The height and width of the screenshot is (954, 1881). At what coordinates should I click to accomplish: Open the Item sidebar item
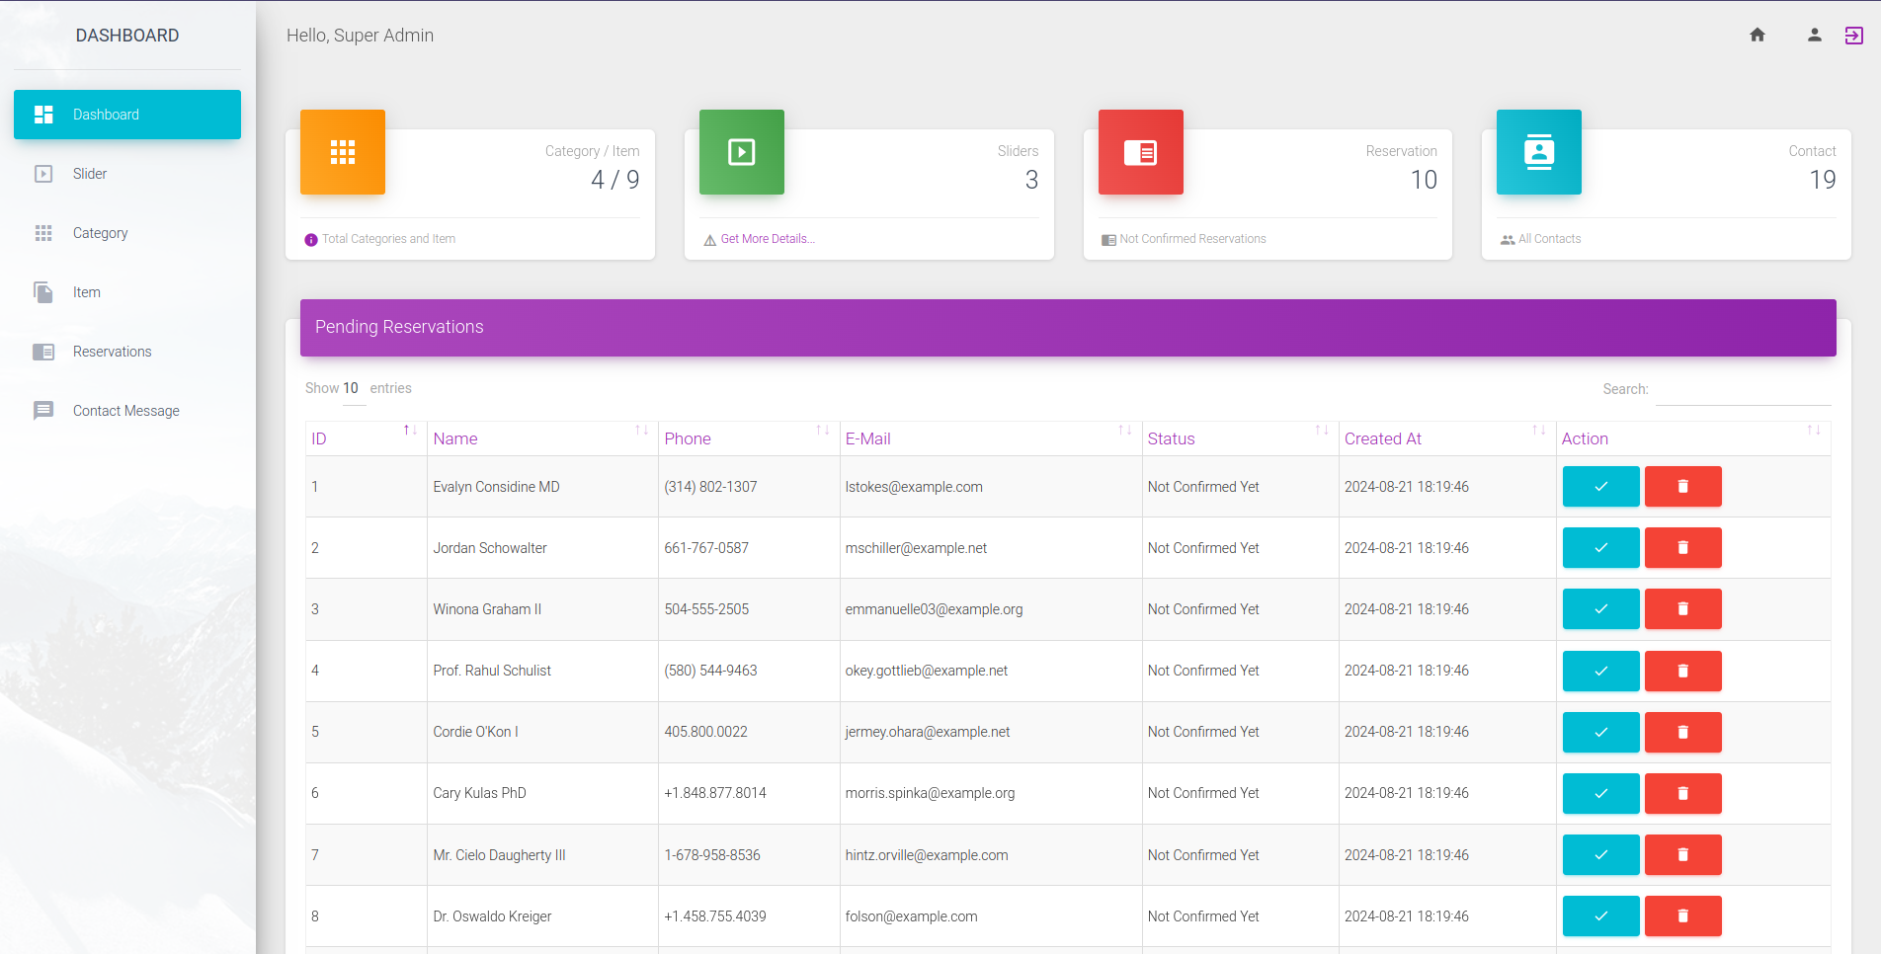[x=127, y=292]
